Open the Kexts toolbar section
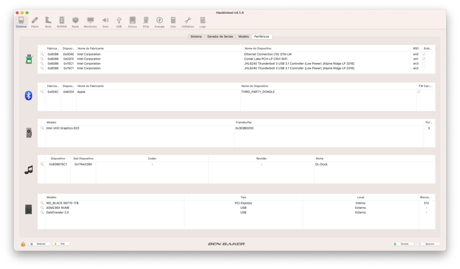Image resolution: width=460 pixels, height=269 pixels. [75, 22]
